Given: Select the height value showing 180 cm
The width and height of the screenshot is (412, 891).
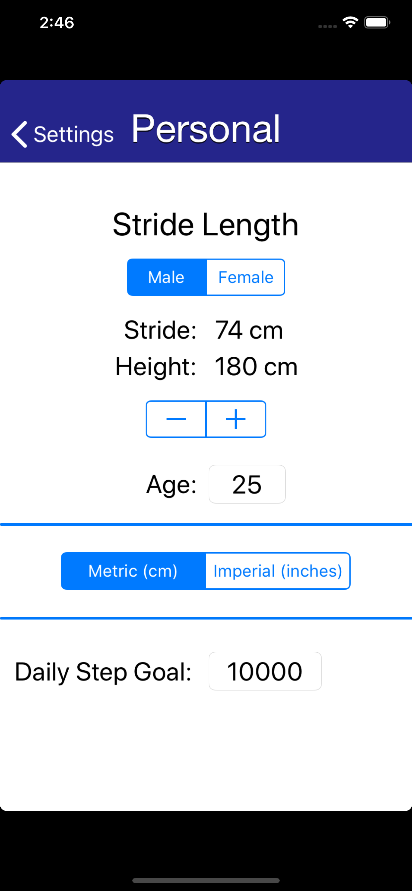Looking at the screenshot, I should (x=255, y=366).
